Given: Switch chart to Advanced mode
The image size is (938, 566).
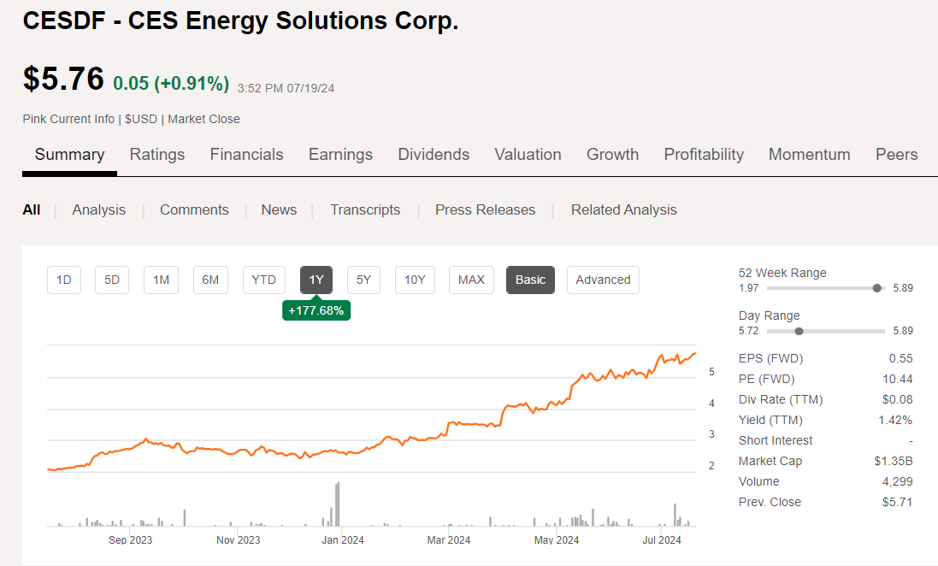Looking at the screenshot, I should point(603,280).
